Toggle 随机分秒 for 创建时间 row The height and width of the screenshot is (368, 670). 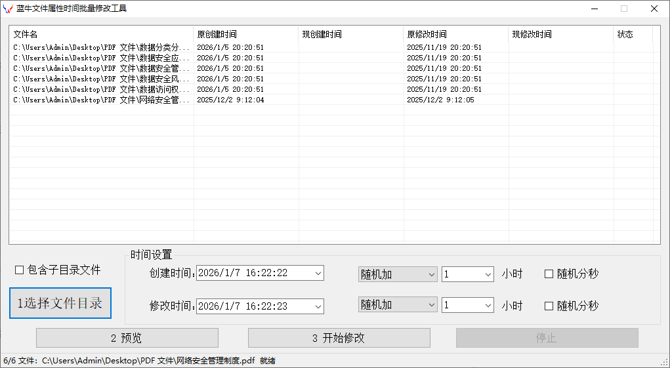pos(549,274)
